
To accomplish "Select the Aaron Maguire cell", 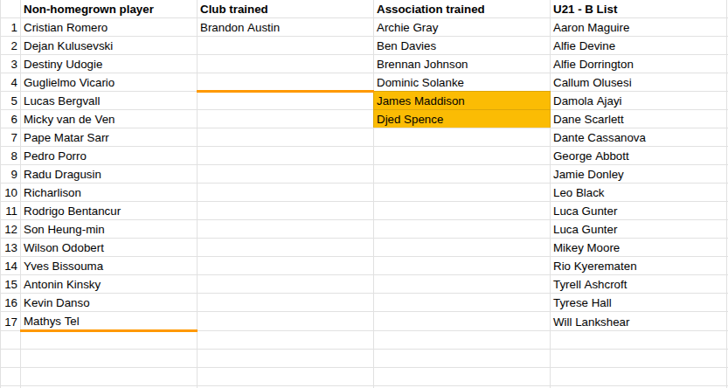I will [592, 28].
